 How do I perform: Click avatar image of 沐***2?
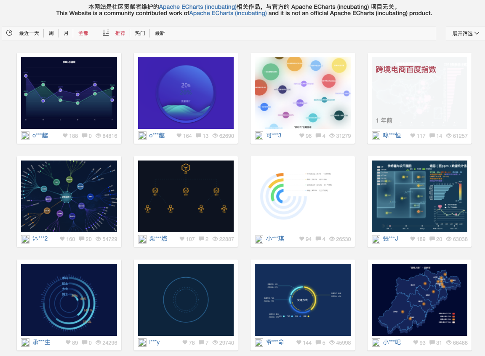point(25,239)
